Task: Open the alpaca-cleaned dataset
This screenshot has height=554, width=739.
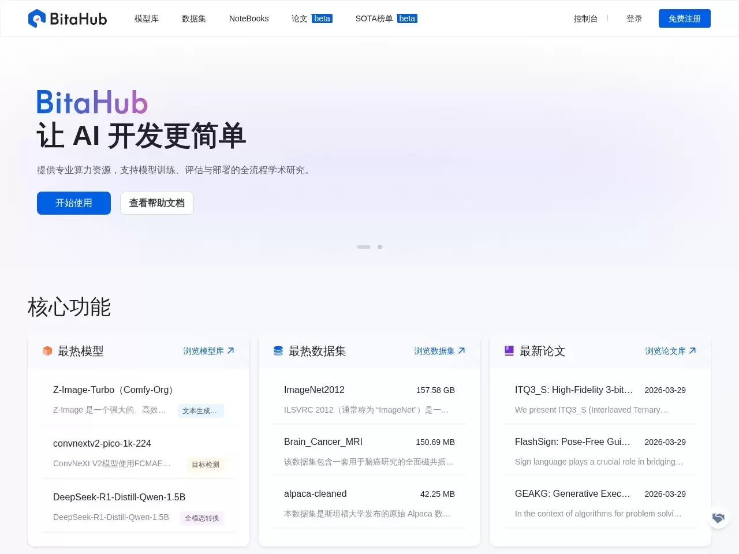Action: coord(315,494)
